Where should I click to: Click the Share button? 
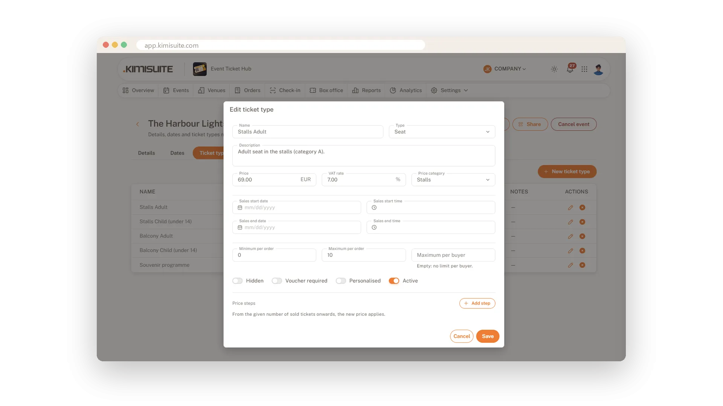click(x=530, y=124)
